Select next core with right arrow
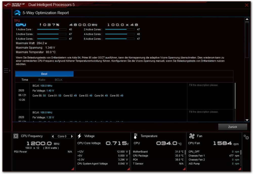 [72, 136]
